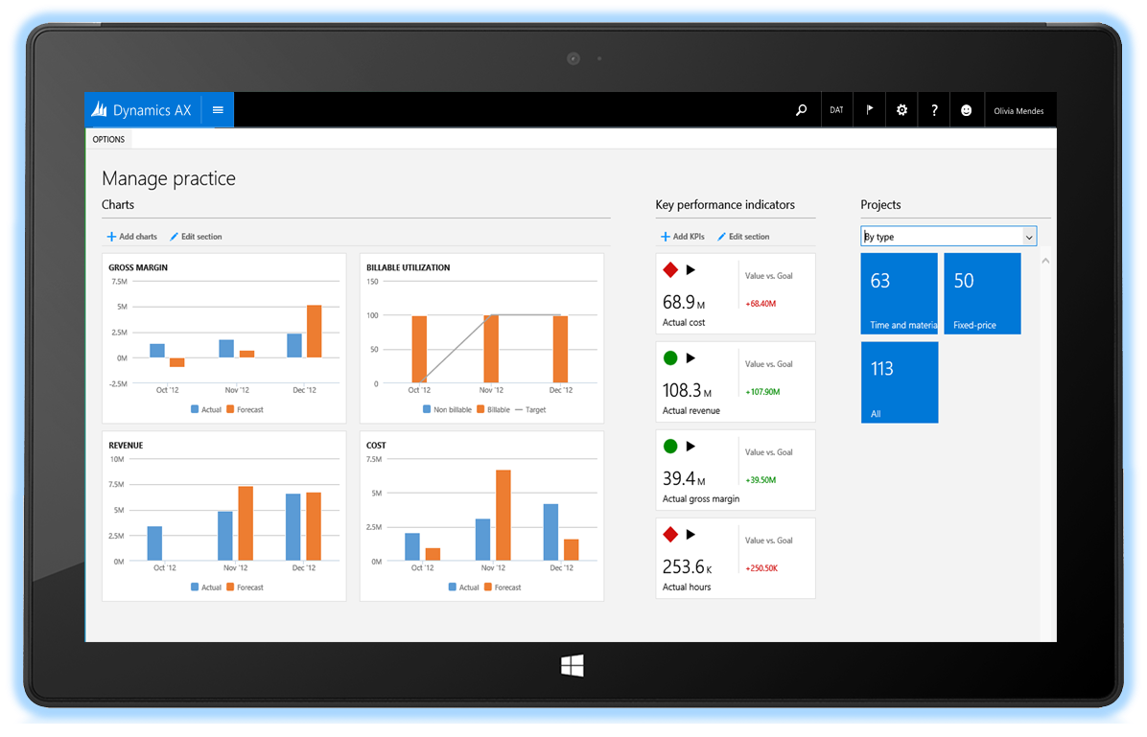The image size is (1147, 737).
Task: Click the help question mark icon
Action: (934, 110)
